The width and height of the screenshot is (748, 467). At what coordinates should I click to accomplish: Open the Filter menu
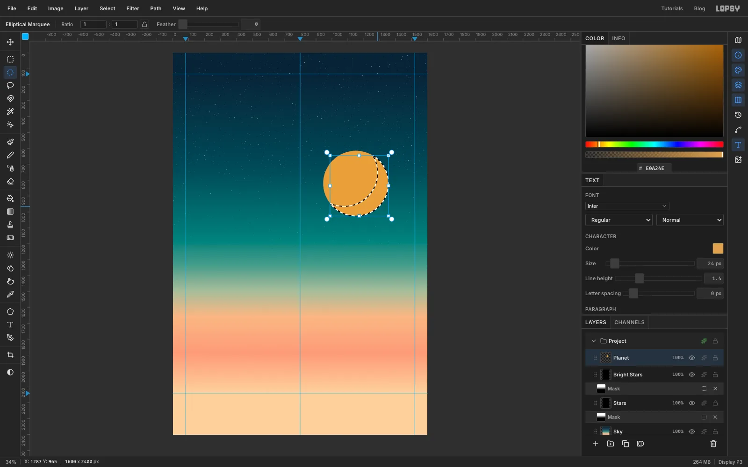133,8
